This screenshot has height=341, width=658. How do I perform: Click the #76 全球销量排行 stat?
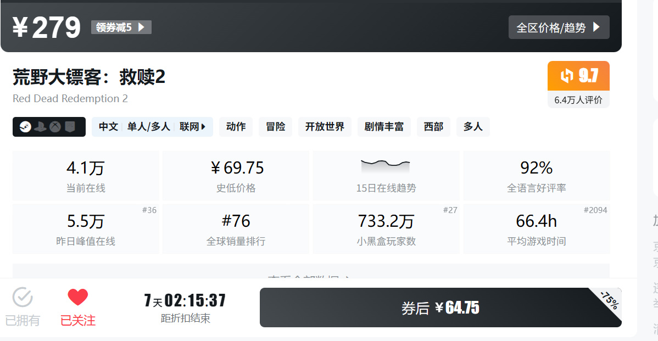236,229
